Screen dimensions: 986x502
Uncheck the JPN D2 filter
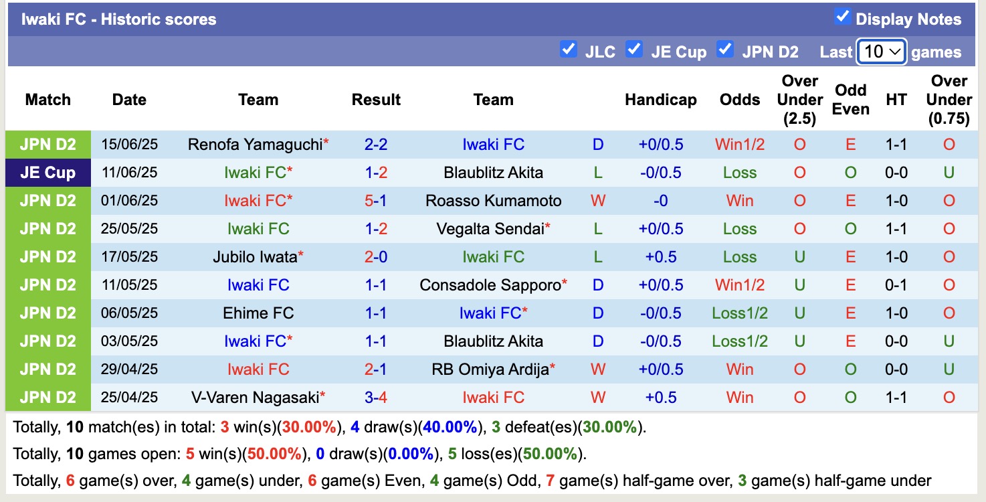(x=725, y=50)
